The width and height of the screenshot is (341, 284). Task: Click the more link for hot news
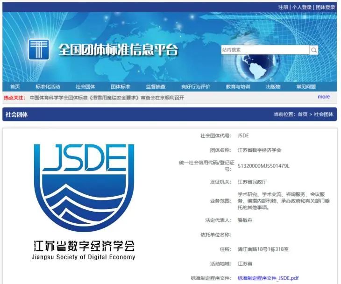pyautogui.click(x=324, y=97)
